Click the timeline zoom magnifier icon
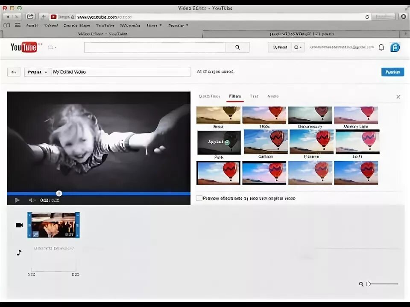Image resolution: width=410 pixels, height=307 pixels. 361,284
